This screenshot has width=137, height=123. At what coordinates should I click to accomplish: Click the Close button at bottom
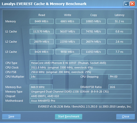(x=126, y=116)
